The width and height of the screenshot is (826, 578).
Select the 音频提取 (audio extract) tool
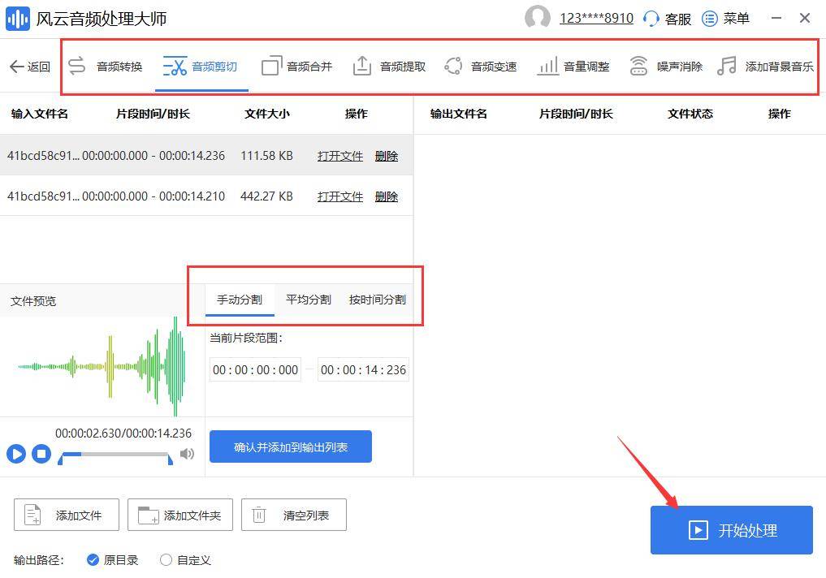coord(398,67)
